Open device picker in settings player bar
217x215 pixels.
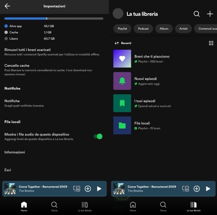pyautogui.click(x=77, y=189)
